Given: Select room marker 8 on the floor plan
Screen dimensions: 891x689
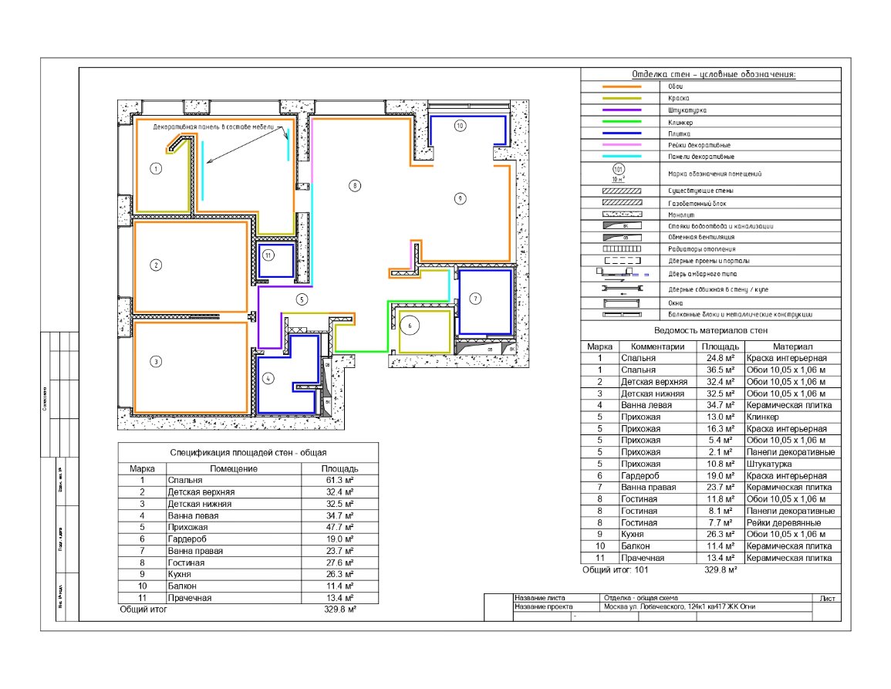Looking at the screenshot, I should (353, 185).
